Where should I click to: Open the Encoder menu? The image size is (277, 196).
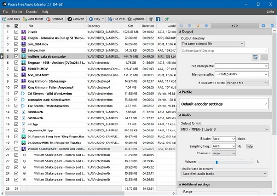click(31, 12)
